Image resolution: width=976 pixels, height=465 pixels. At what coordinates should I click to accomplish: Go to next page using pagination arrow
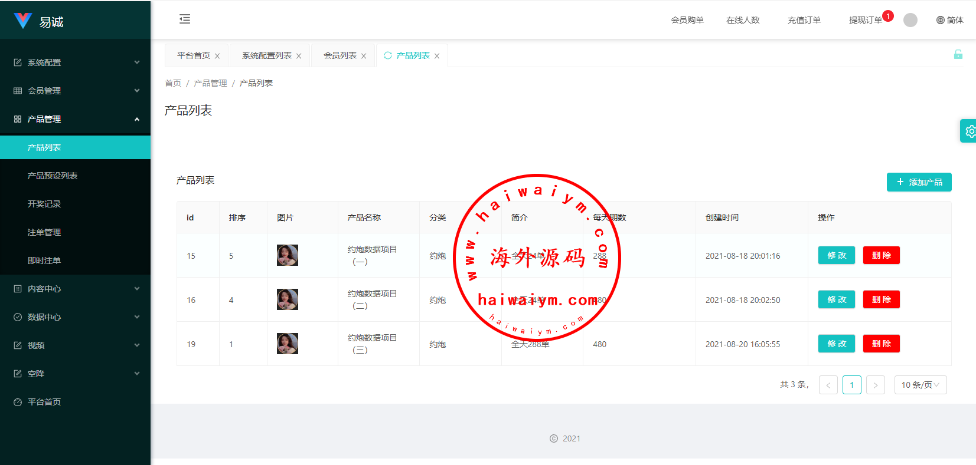click(x=875, y=385)
